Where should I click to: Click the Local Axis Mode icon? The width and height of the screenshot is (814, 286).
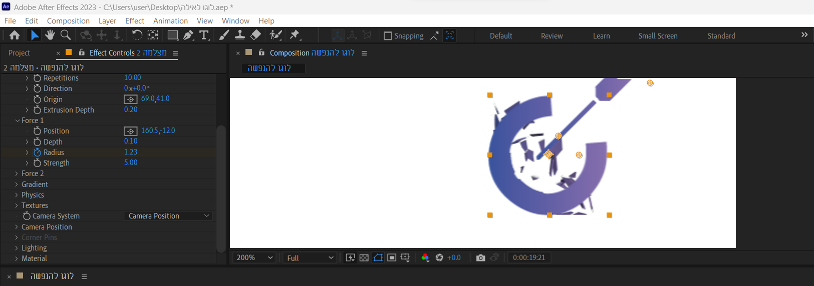(337, 35)
